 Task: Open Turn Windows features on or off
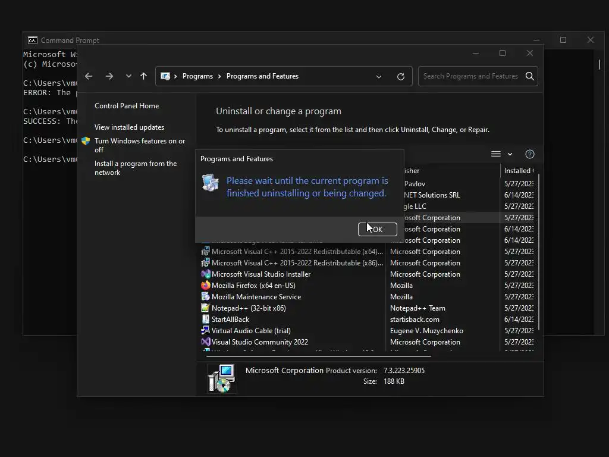click(x=140, y=145)
